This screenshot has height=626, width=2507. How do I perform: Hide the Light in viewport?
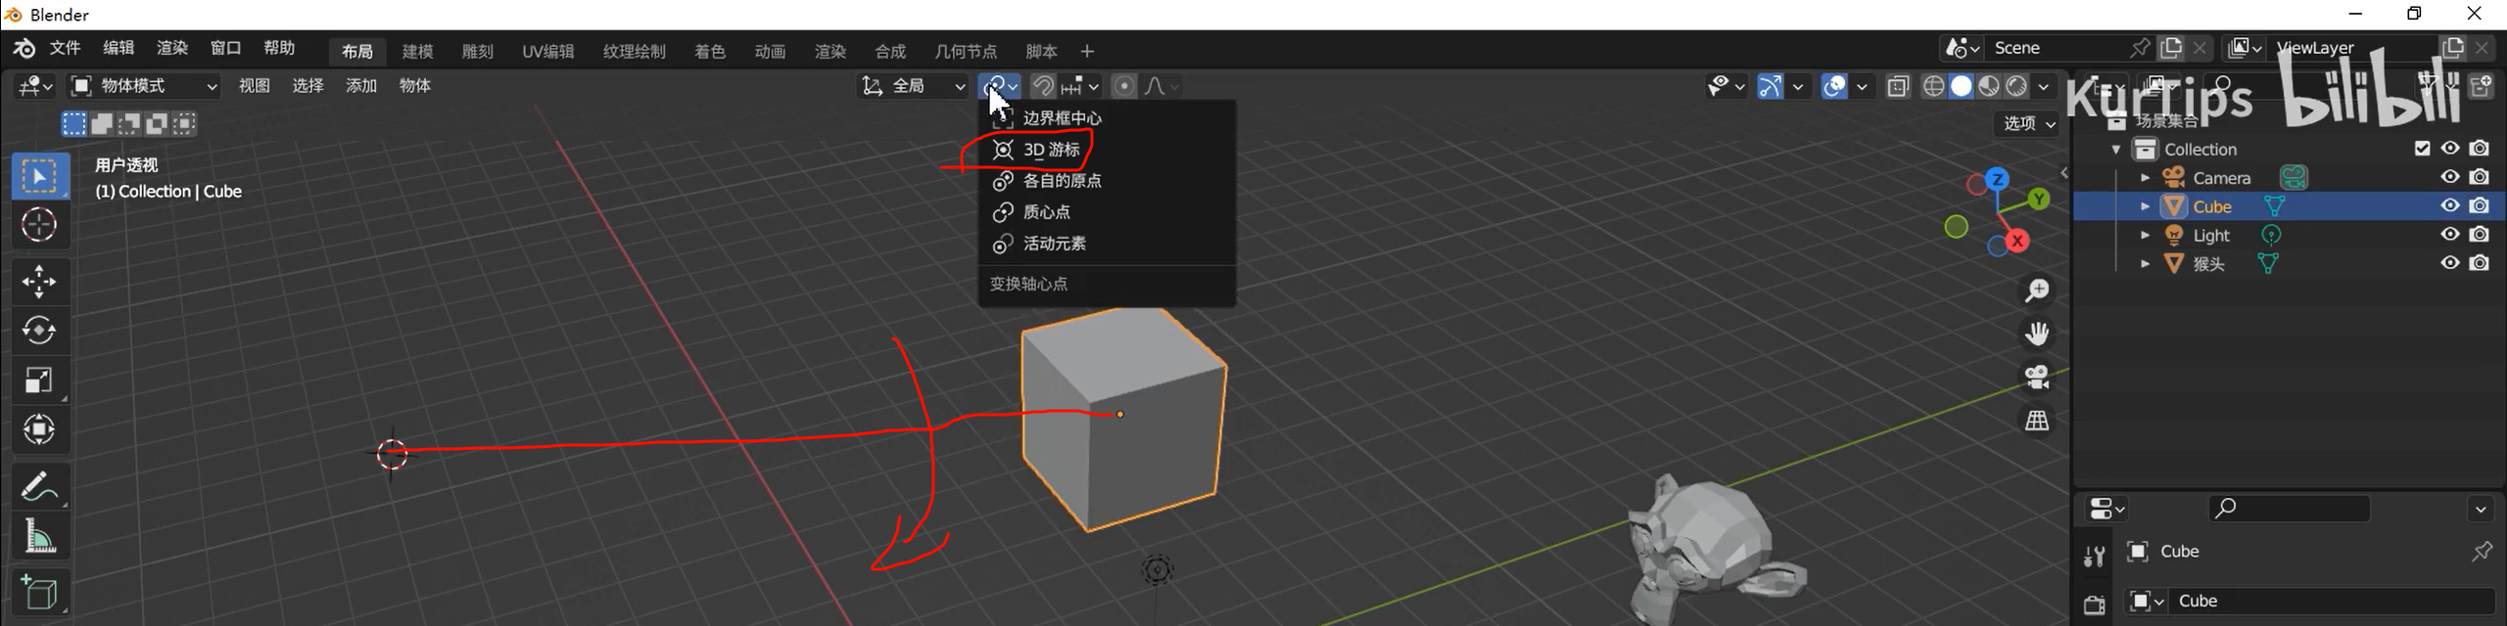2450,234
